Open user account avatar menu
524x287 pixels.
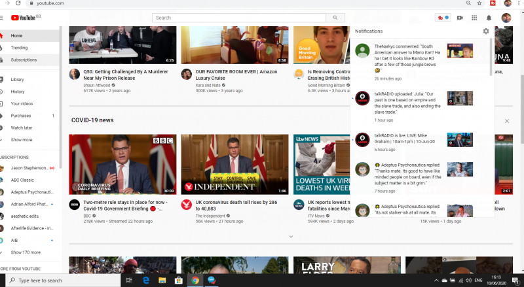pyautogui.click(x=507, y=18)
